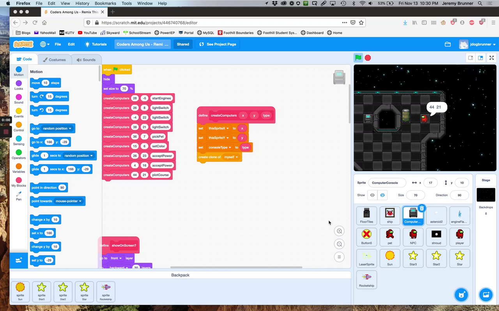499x311 pixels.
Task: Open the mouse-pointer dropdown in point towards
Action: [69, 201]
